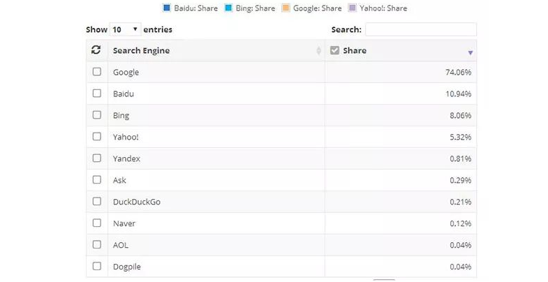Click the refresh icon in table header

96,50
